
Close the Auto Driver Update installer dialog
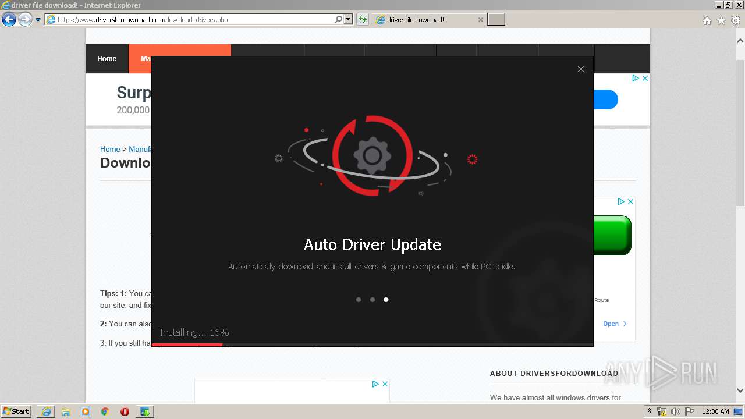tap(580, 69)
